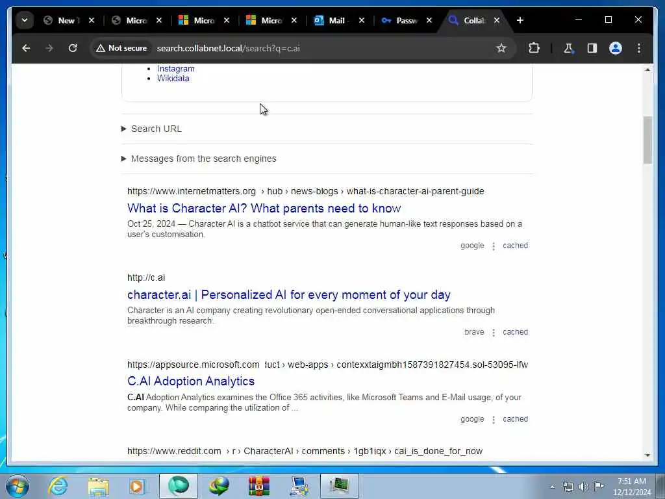
Task: Open cached link for Adoption Analytics result
Action: coord(515,419)
